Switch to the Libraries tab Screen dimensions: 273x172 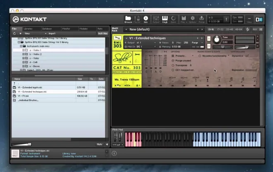click(x=28, y=29)
